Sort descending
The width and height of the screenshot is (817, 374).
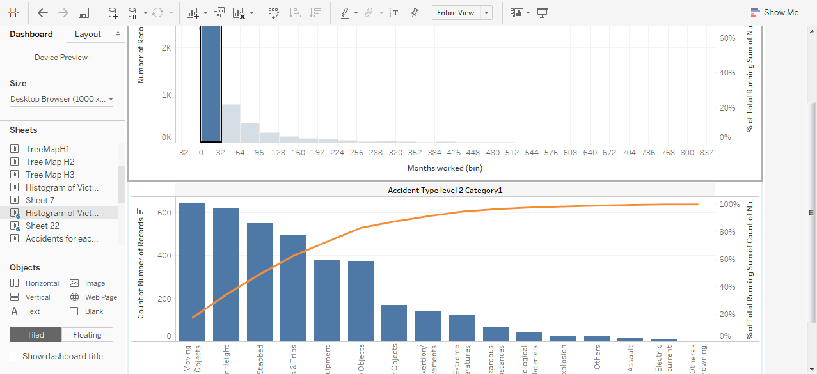point(315,13)
